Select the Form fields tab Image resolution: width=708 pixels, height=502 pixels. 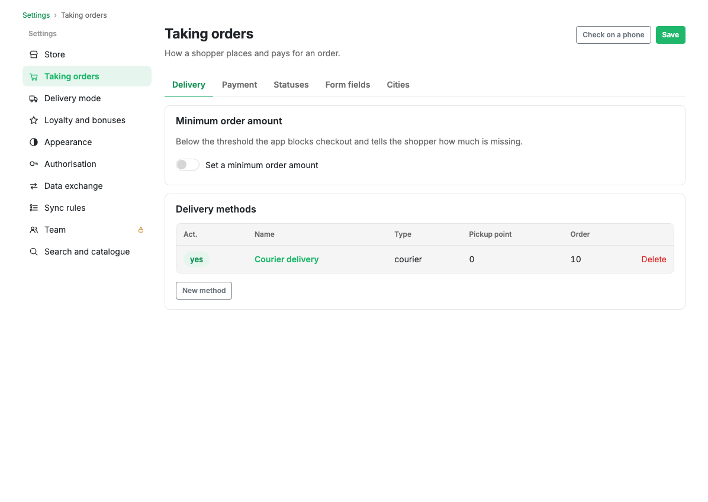(x=347, y=85)
